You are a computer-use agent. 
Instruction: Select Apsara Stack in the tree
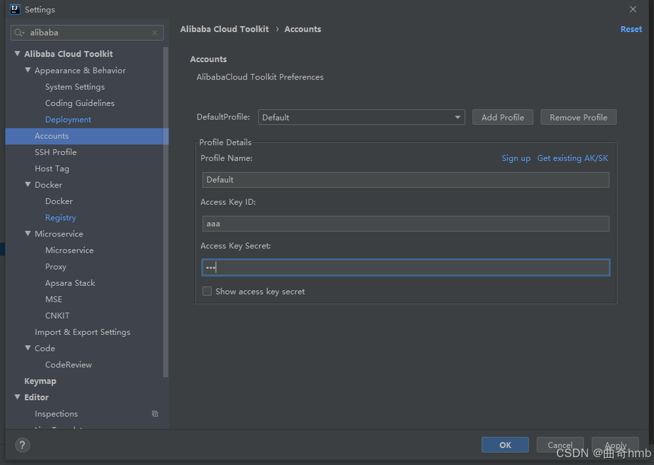70,283
